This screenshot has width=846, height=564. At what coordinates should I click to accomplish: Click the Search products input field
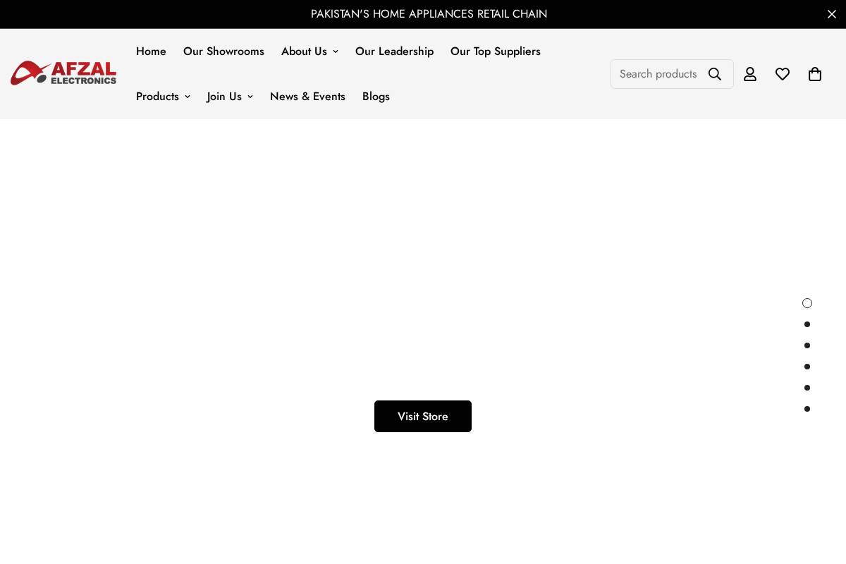pos(659,73)
